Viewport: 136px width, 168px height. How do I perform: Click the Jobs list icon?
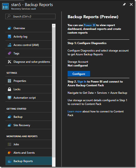coord(9,144)
